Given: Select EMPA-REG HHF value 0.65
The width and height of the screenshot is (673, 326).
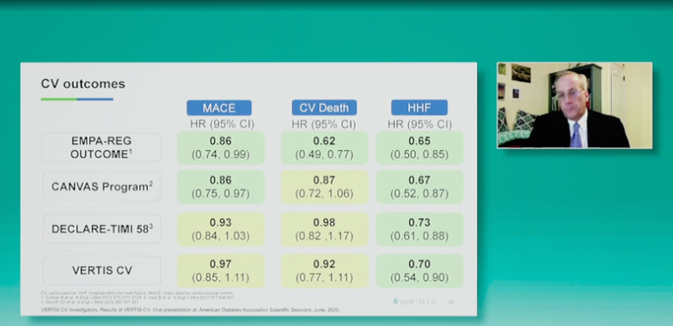Looking at the screenshot, I should coord(419,141).
